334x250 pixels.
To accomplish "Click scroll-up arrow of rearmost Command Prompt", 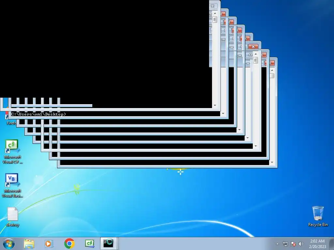I will 272,70.
